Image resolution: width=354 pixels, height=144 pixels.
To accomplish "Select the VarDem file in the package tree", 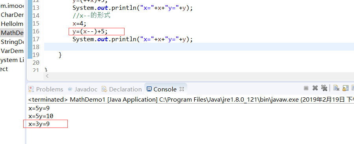I will pyautogui.click(x=12, y=51).
